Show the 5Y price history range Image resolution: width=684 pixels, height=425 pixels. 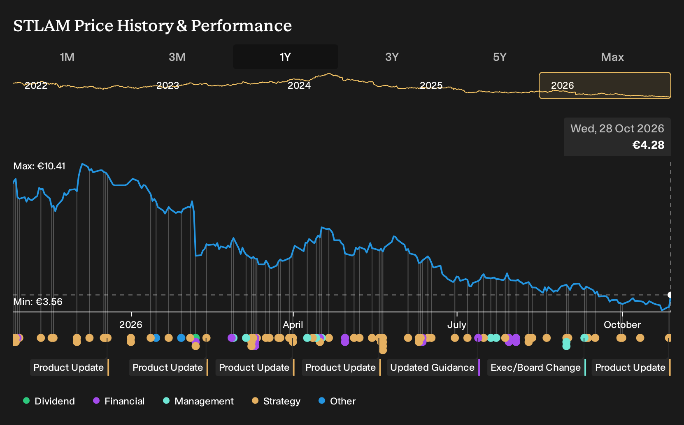[500, 57]
